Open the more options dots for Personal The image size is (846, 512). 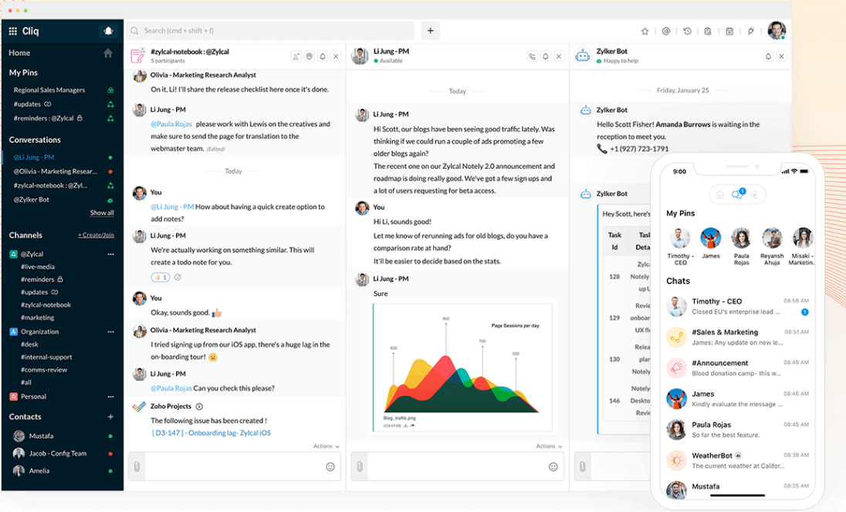click(x=110, y=396)
